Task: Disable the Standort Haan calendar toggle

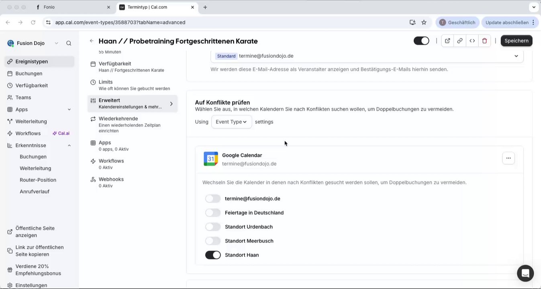Action: coord(213,255)
